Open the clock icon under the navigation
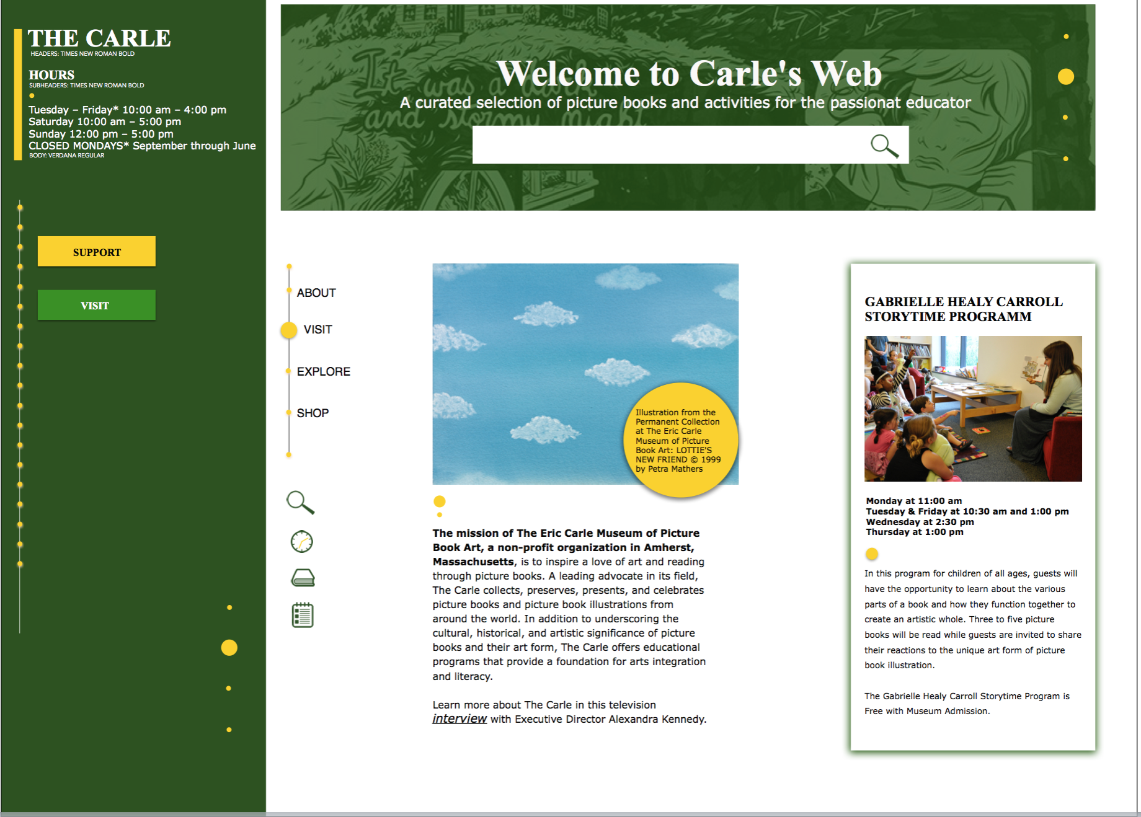This screenshot has width=1141, height=817. pyautogui.click(x=302, y=542)
